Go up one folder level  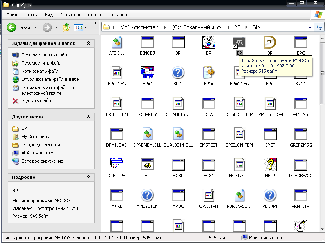(x=66, y=27)
